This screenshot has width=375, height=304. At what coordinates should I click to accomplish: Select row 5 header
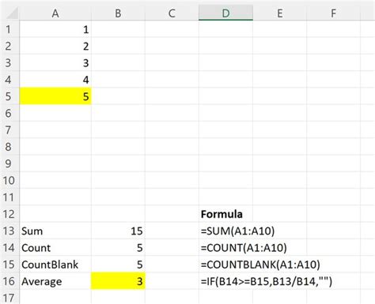[9, 96]
